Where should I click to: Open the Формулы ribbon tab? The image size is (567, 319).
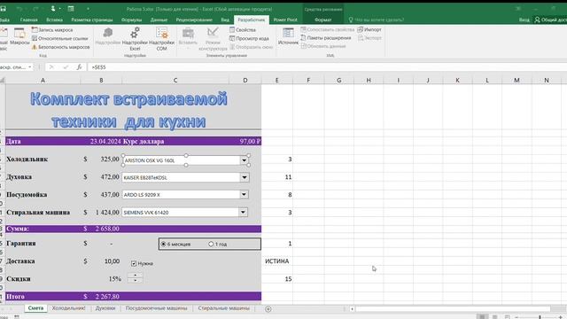coord(132,19)
